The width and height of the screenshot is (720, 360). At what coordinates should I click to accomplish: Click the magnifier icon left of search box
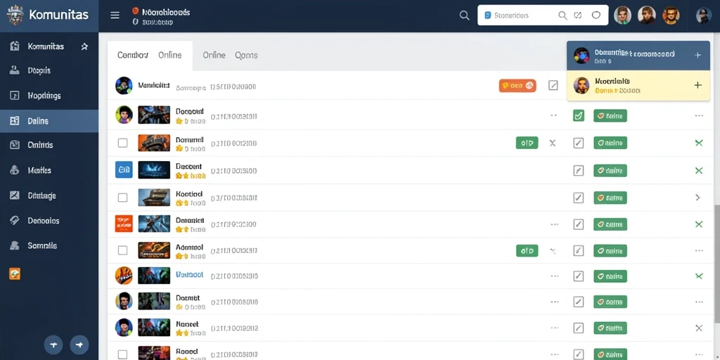click(x=464, y=15)
